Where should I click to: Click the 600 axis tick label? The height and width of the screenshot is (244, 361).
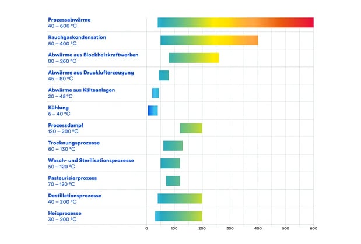(313, 228)
